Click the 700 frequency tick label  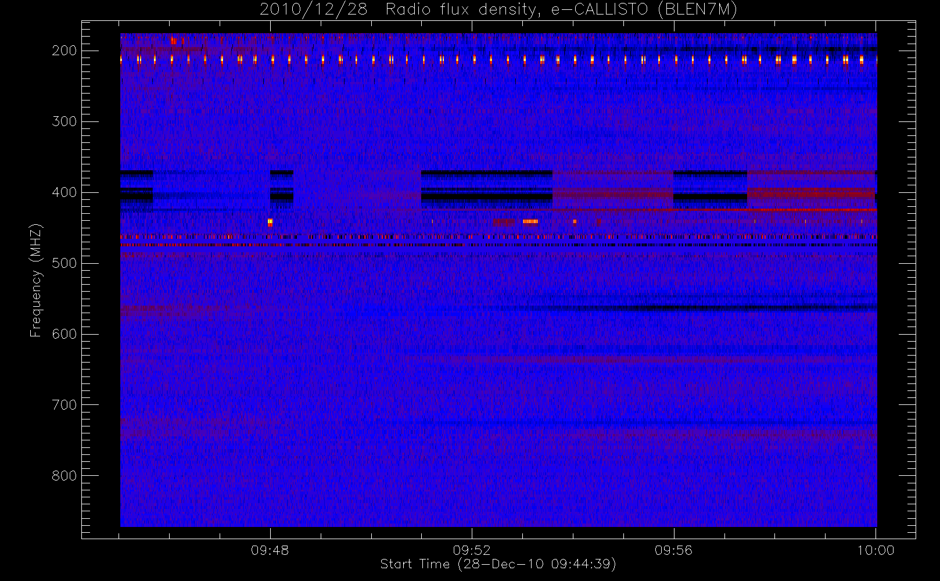64,405
